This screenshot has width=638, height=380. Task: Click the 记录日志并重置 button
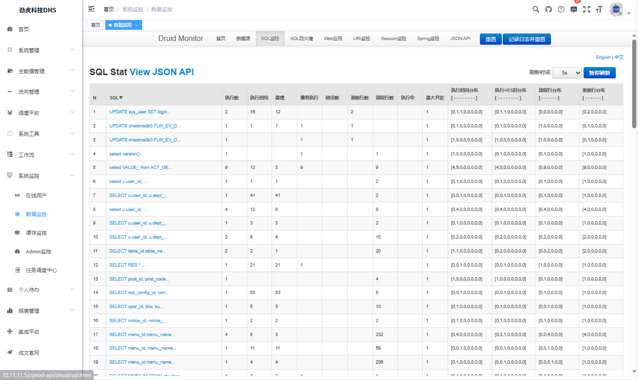coord(527,39)
